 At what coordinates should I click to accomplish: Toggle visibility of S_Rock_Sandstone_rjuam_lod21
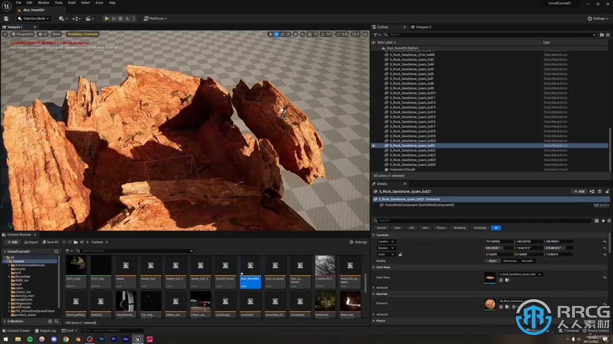pyautogui.click(x=374, y=145)
